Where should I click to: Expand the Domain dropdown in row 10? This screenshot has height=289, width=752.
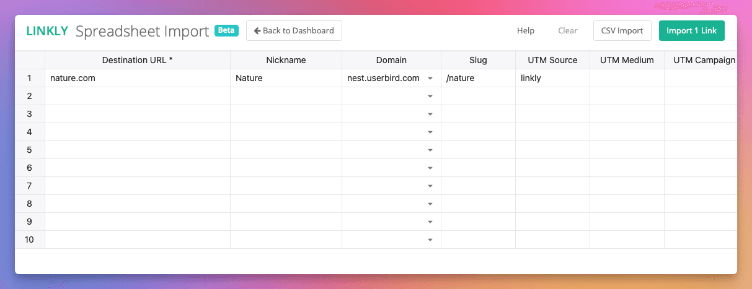coord(430,240)
